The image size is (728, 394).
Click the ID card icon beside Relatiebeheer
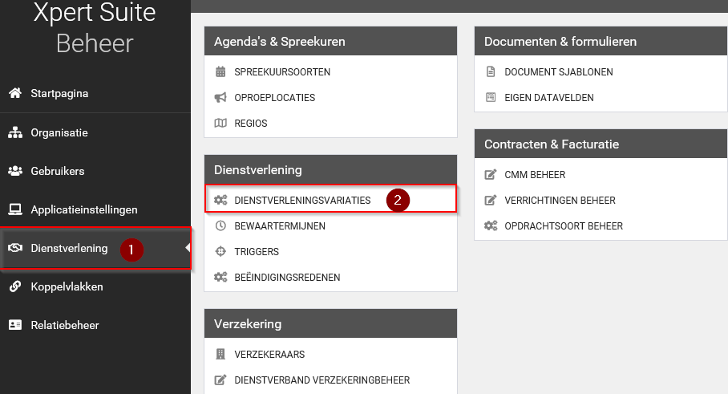pos(14,325)
